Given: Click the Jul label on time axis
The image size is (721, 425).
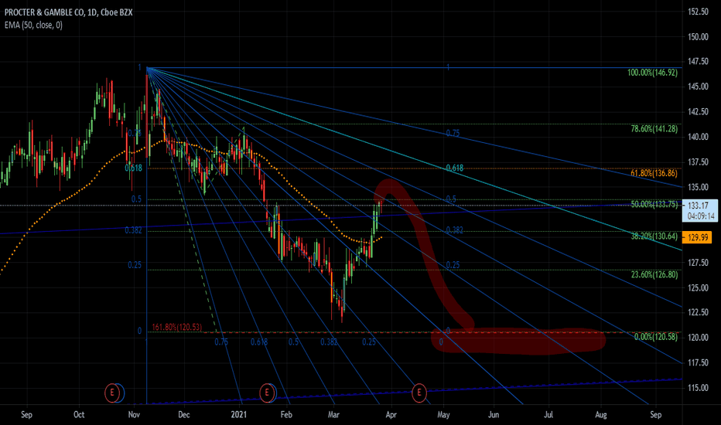Looking at the screenshot, I should click(x=548, y=414).
